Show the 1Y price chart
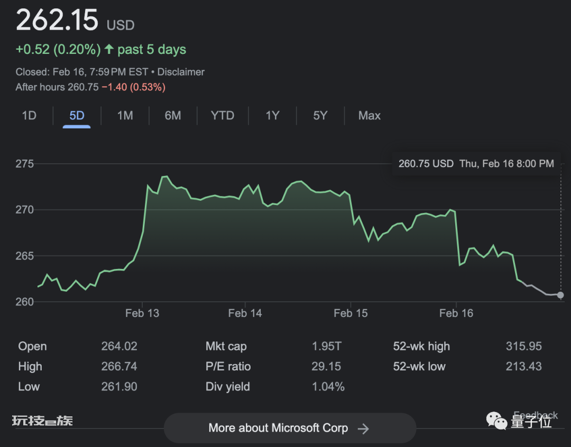 tap(272, 115)
